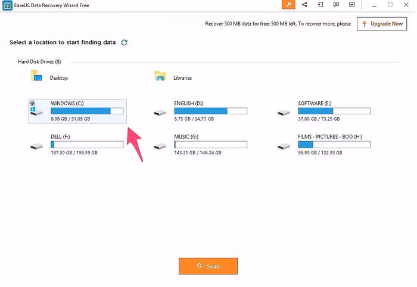Open the share icon in title bar
417x287 pixels.
pos(304,5)
